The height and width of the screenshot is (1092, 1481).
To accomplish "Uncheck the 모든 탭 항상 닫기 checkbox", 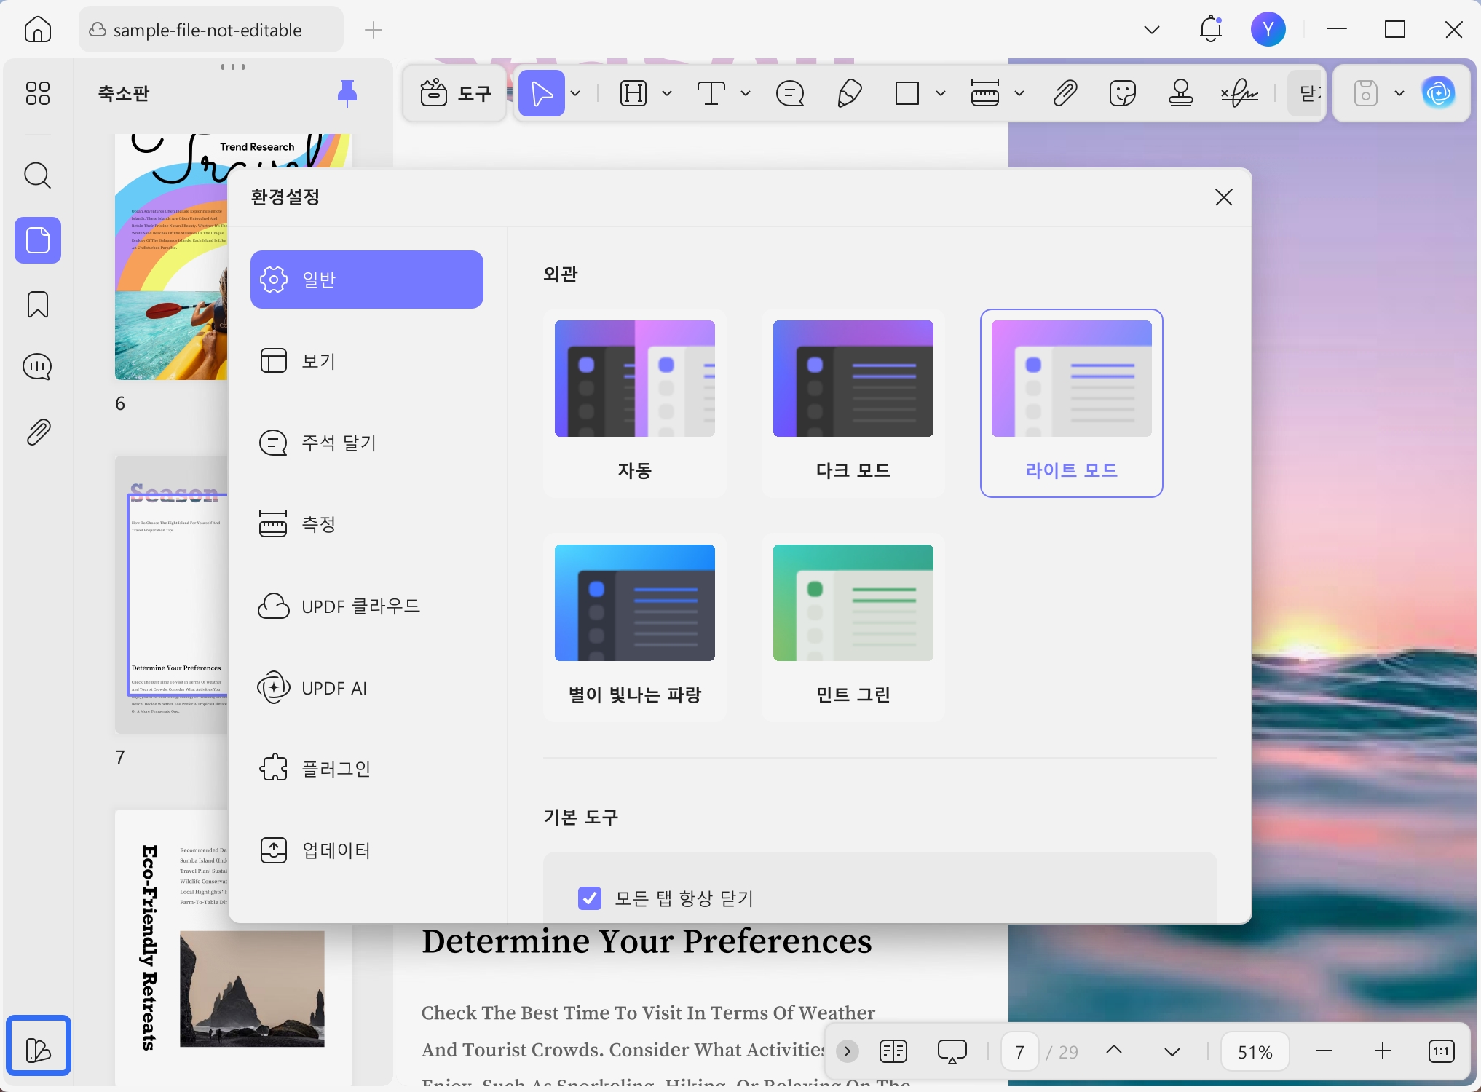I will pos(589,898).
